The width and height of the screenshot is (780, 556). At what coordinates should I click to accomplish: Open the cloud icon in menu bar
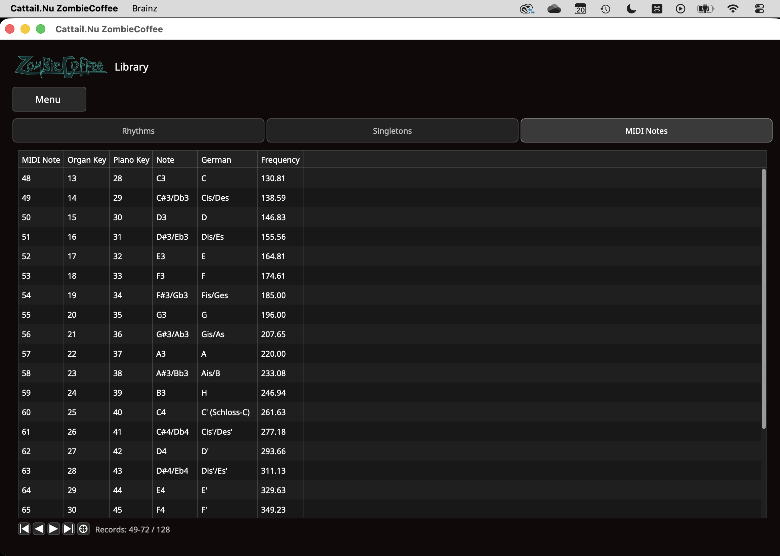point(554,8)
